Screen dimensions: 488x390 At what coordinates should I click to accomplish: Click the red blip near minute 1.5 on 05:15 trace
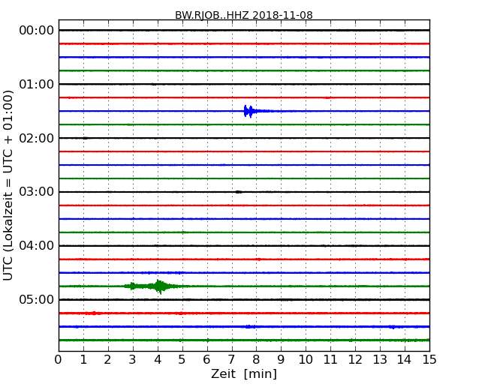(93, 313)
